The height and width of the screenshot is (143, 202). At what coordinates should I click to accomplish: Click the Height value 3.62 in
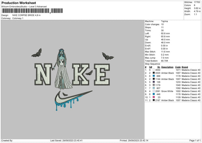tap(197, 8)
